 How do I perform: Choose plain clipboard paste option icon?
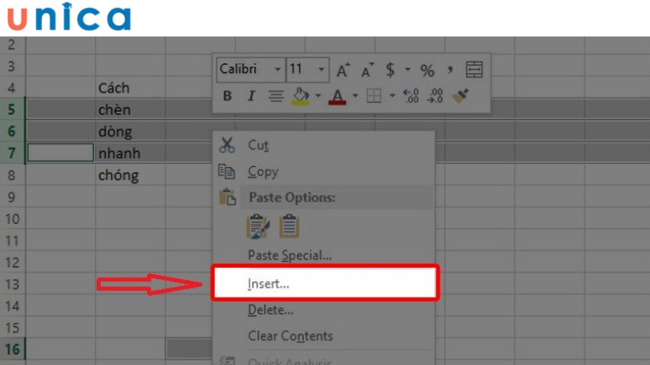coord(289,226)
